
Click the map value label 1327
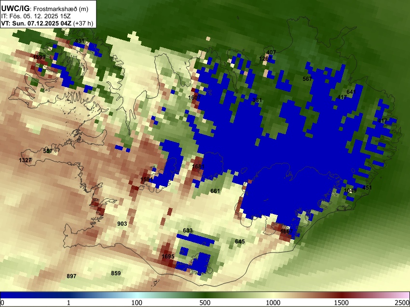(25, 160)
